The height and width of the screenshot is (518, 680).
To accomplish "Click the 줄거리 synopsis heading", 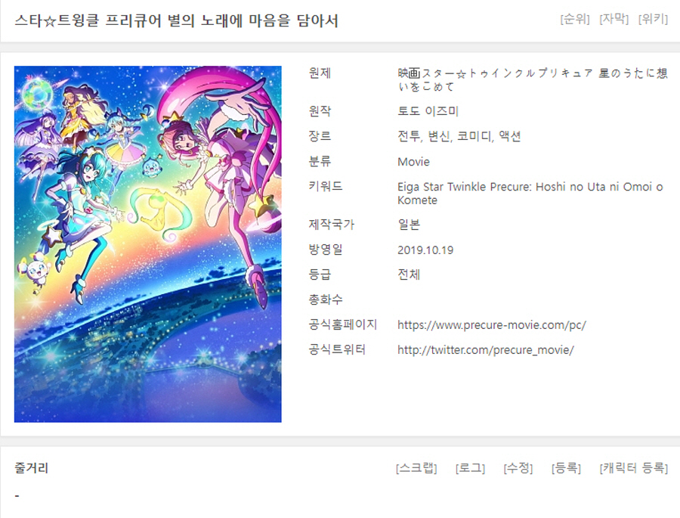I will (31, 468).
